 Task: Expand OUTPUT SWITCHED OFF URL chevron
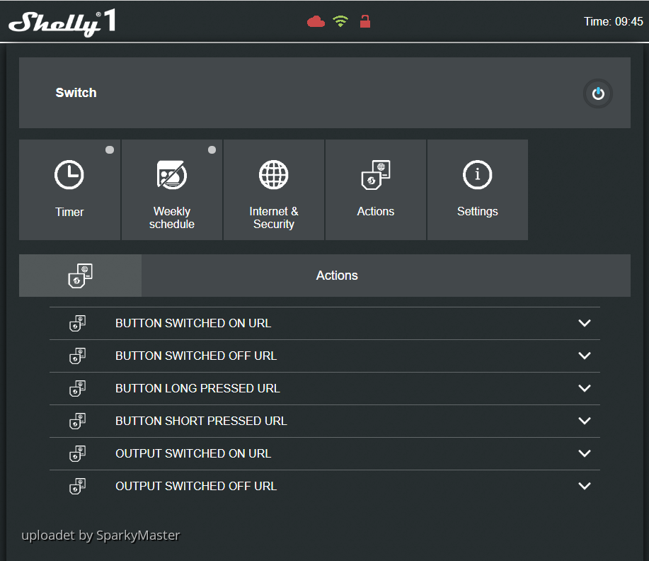pyautogui.click(x=584, y=486)
